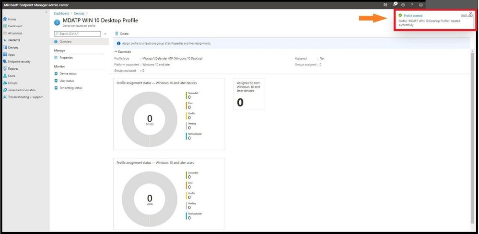The height and width of the screenshot is (234, 479).
Task: Click the Assigned to non-Windows 10 devices tile
Action: 249,94
